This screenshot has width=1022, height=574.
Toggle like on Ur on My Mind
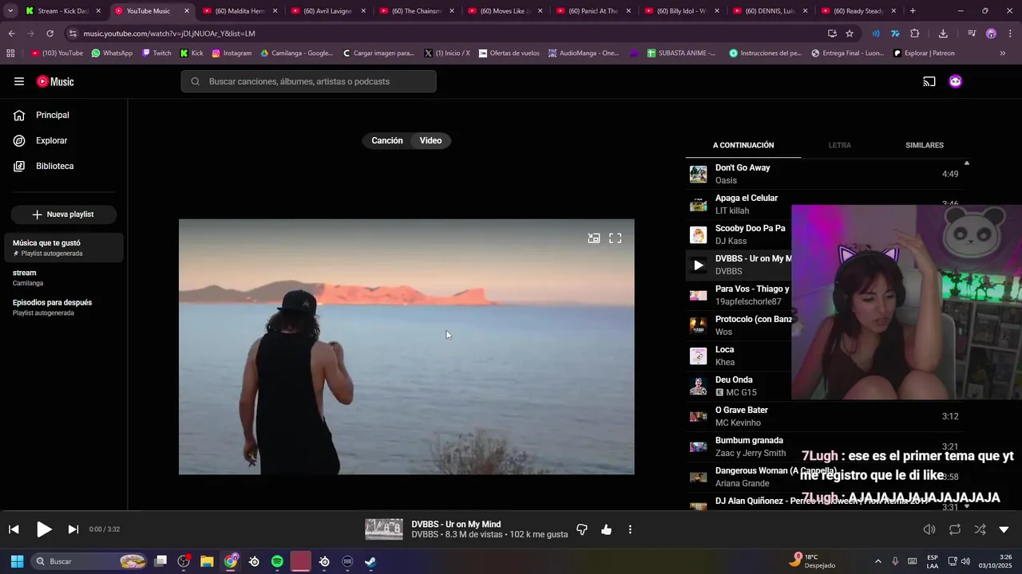click(606, 529)
